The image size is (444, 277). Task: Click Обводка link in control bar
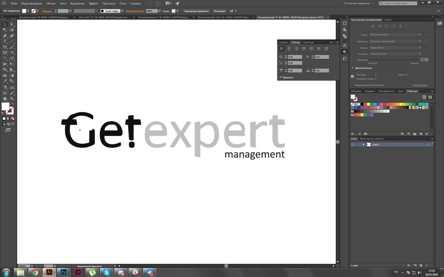coord(47,11)
